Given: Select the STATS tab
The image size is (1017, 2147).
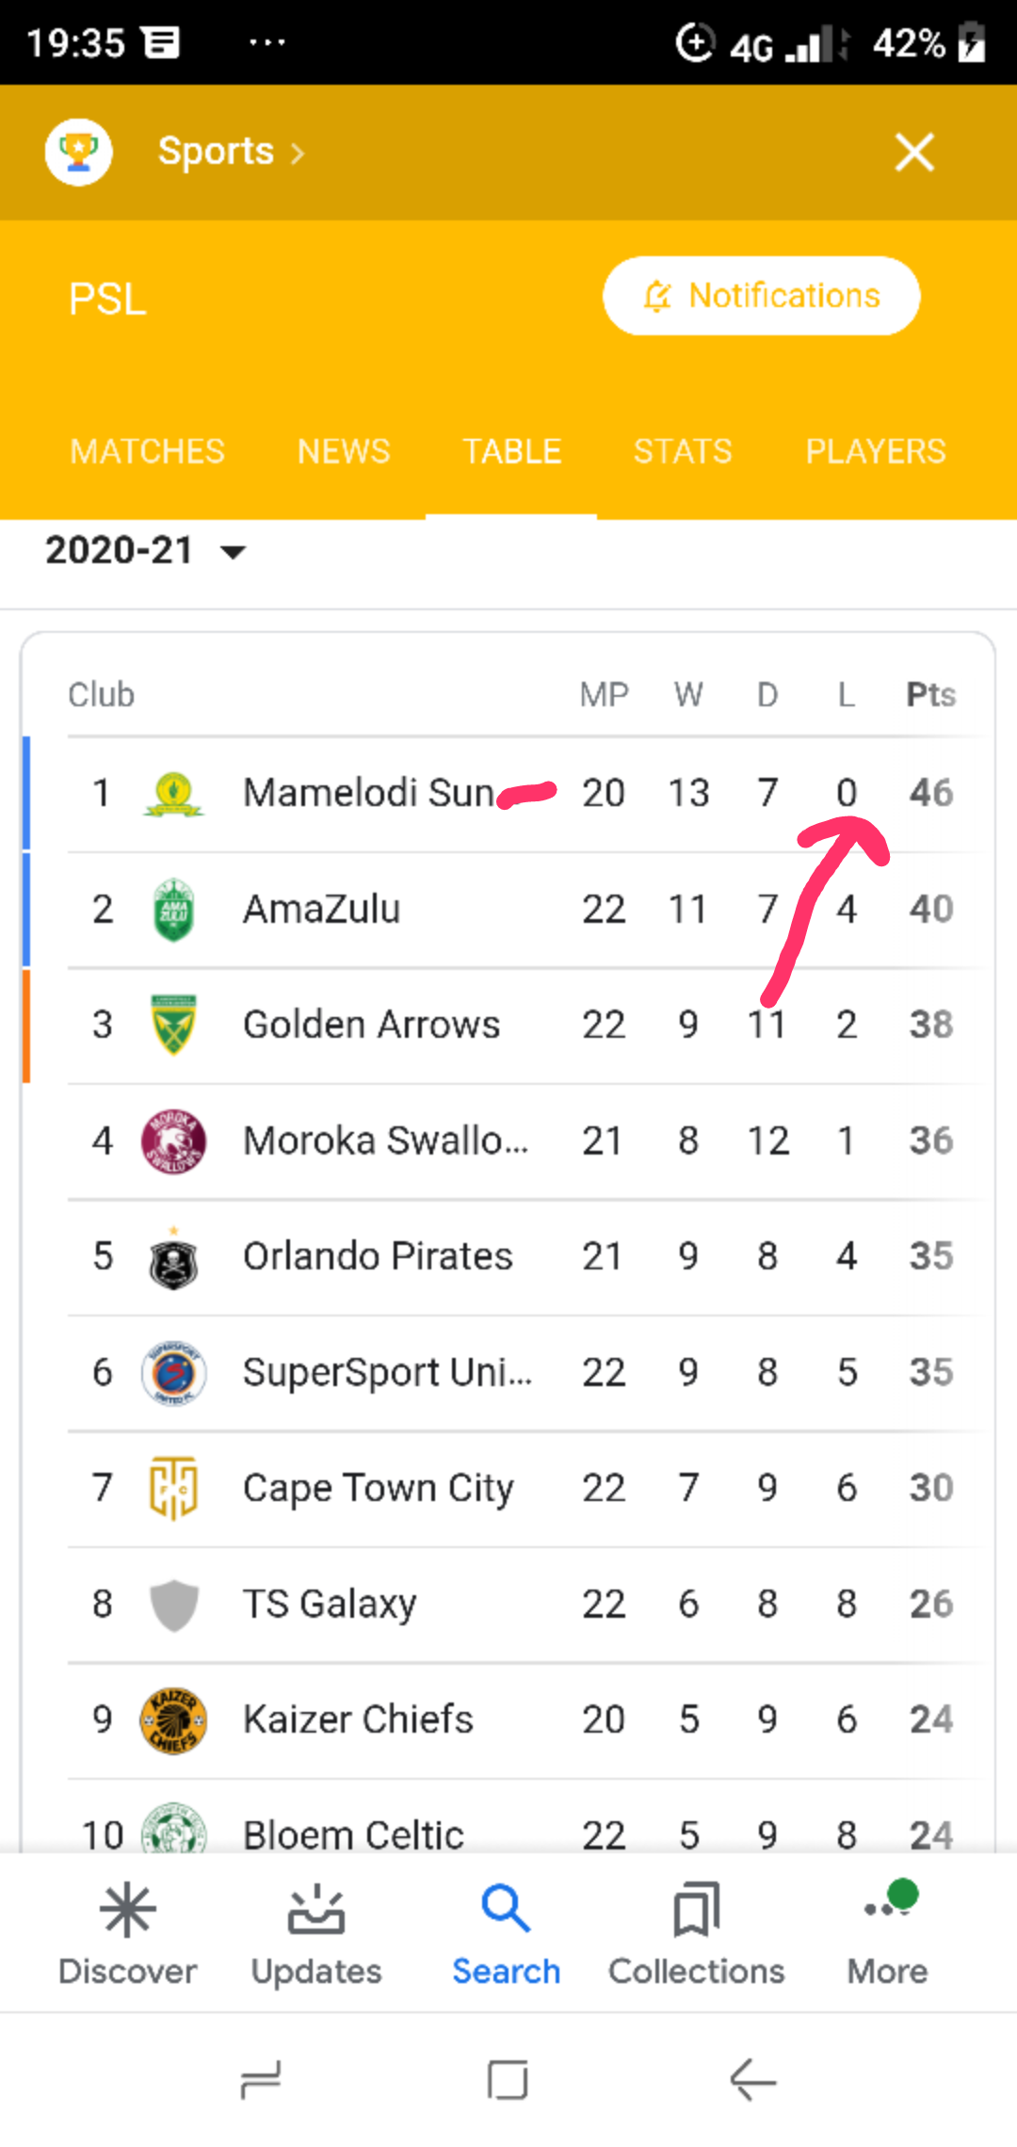Looking at the screenshot, I should tap(683, 451).
